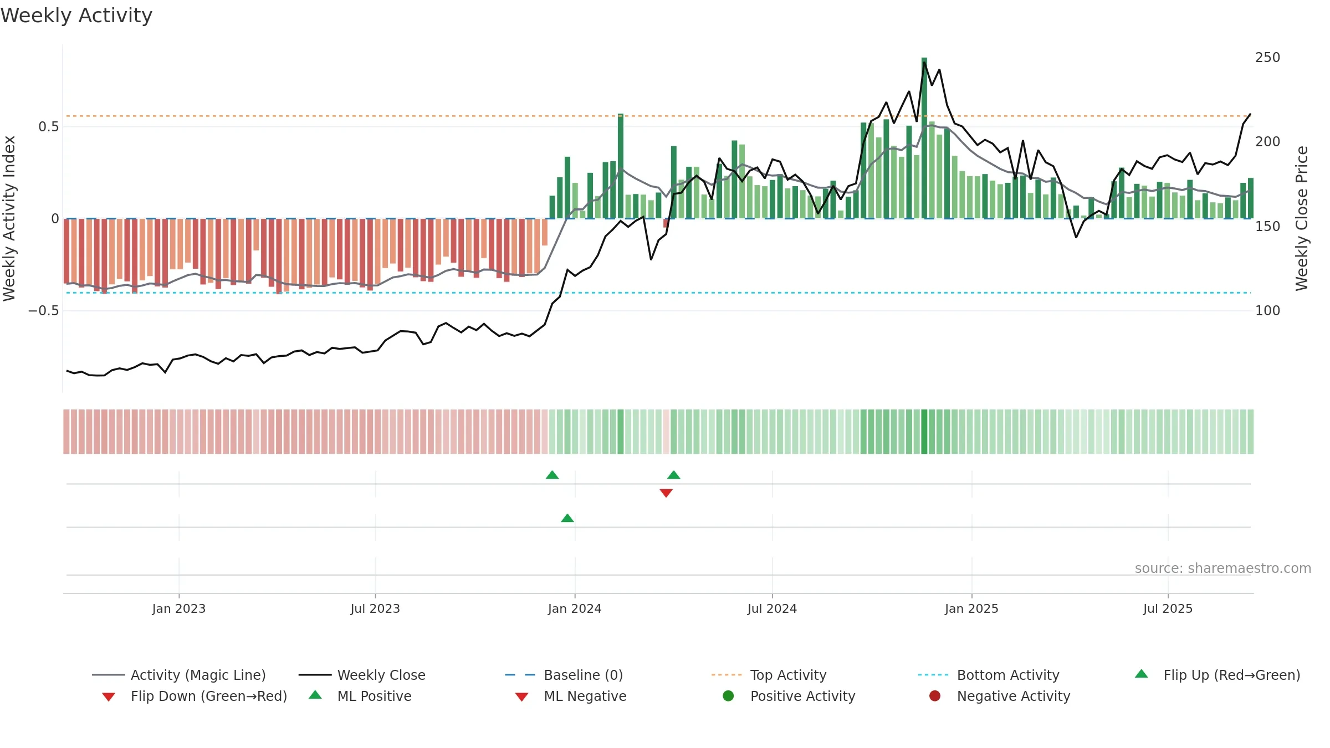
Task: Toggle the Flip Down (Green→Red) legend entry
Action: 195,696
